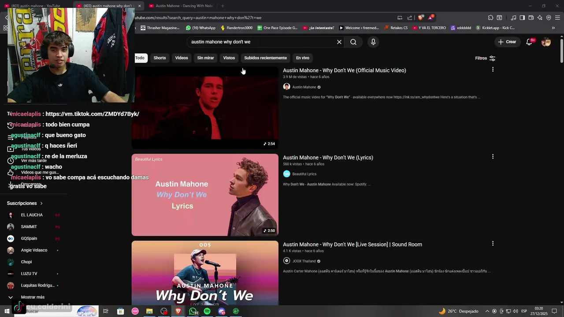Image resolution: width=564 pixels, height=317 pixels.
Task: Open File Explorer from the taskbar
Action: coord(149,311)
